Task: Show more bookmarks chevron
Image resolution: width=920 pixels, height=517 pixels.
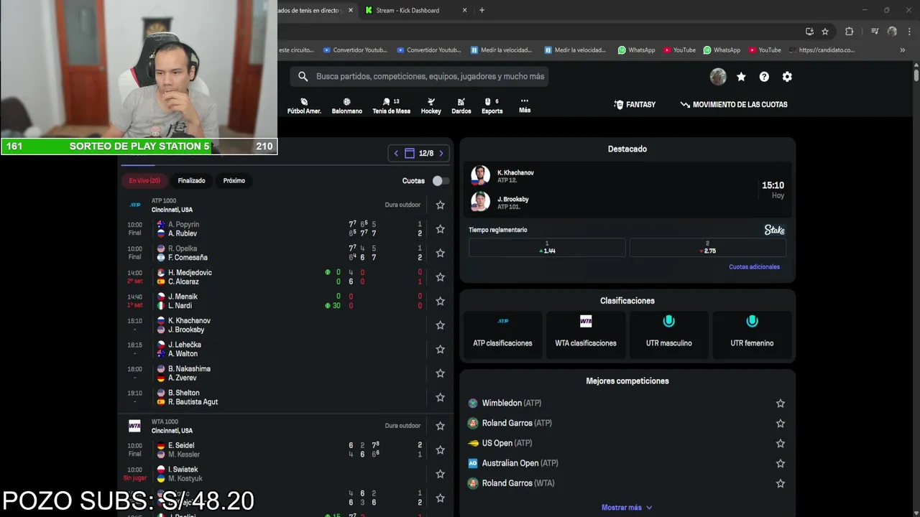Action: point(902,50)
